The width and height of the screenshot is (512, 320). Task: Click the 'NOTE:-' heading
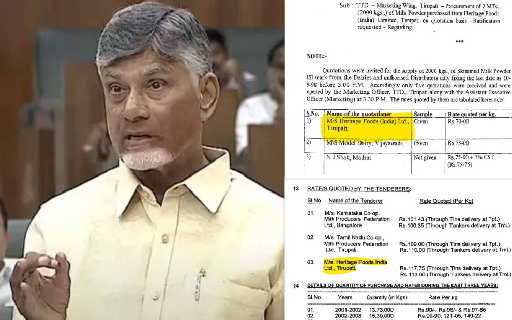pos(317,56)
